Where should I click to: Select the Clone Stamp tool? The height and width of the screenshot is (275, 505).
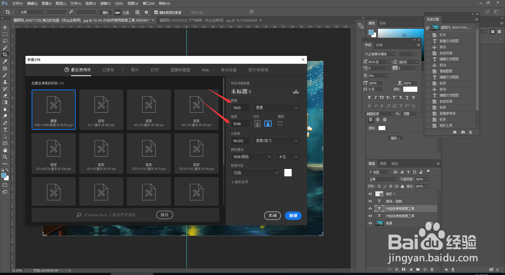point(5,82)
